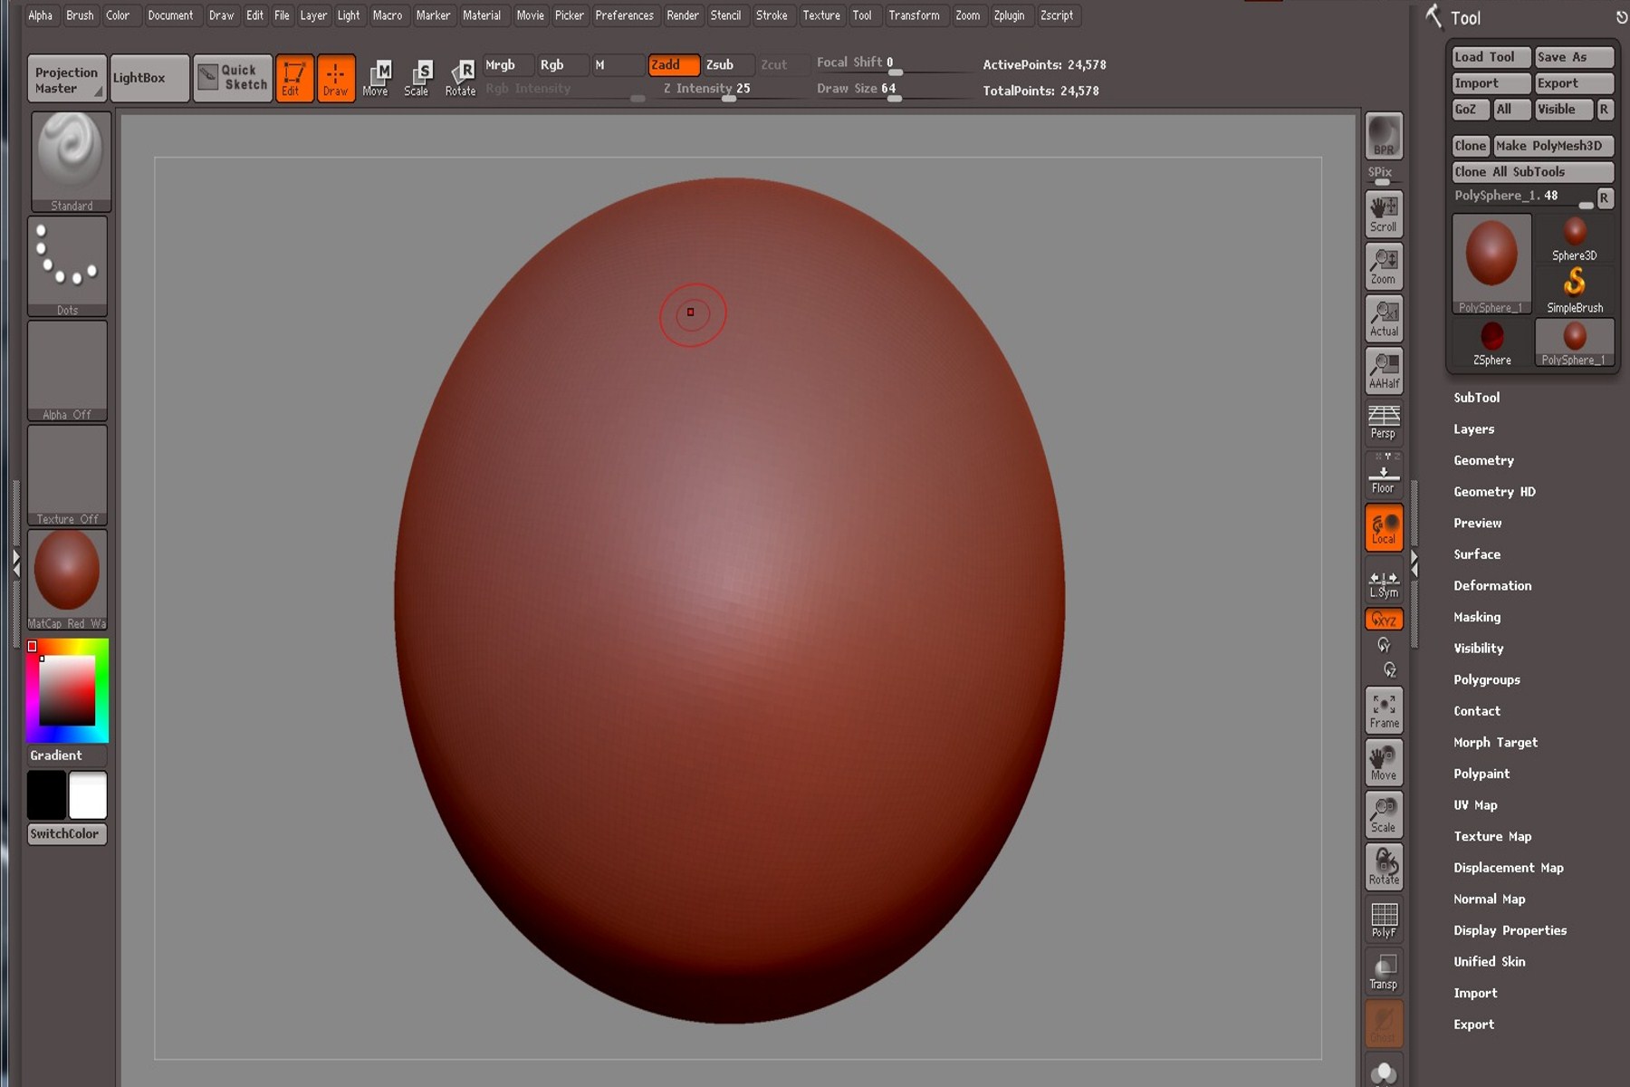Screen dimensions: 1630x1087
Task: Expand the Geometry subpalette
Action: pos(1484,460)
